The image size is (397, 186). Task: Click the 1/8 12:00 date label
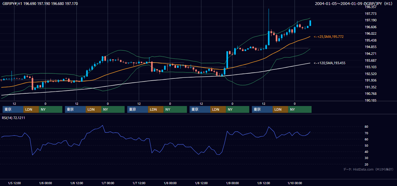click(201, 183)
